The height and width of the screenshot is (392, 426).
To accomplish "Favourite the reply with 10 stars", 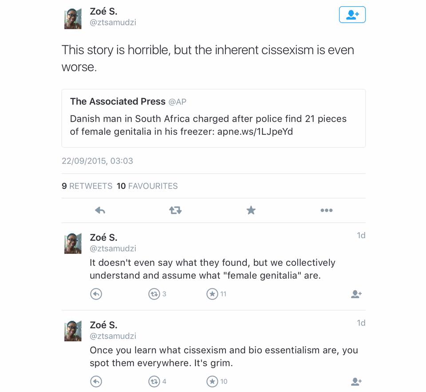I will point(212,381).
